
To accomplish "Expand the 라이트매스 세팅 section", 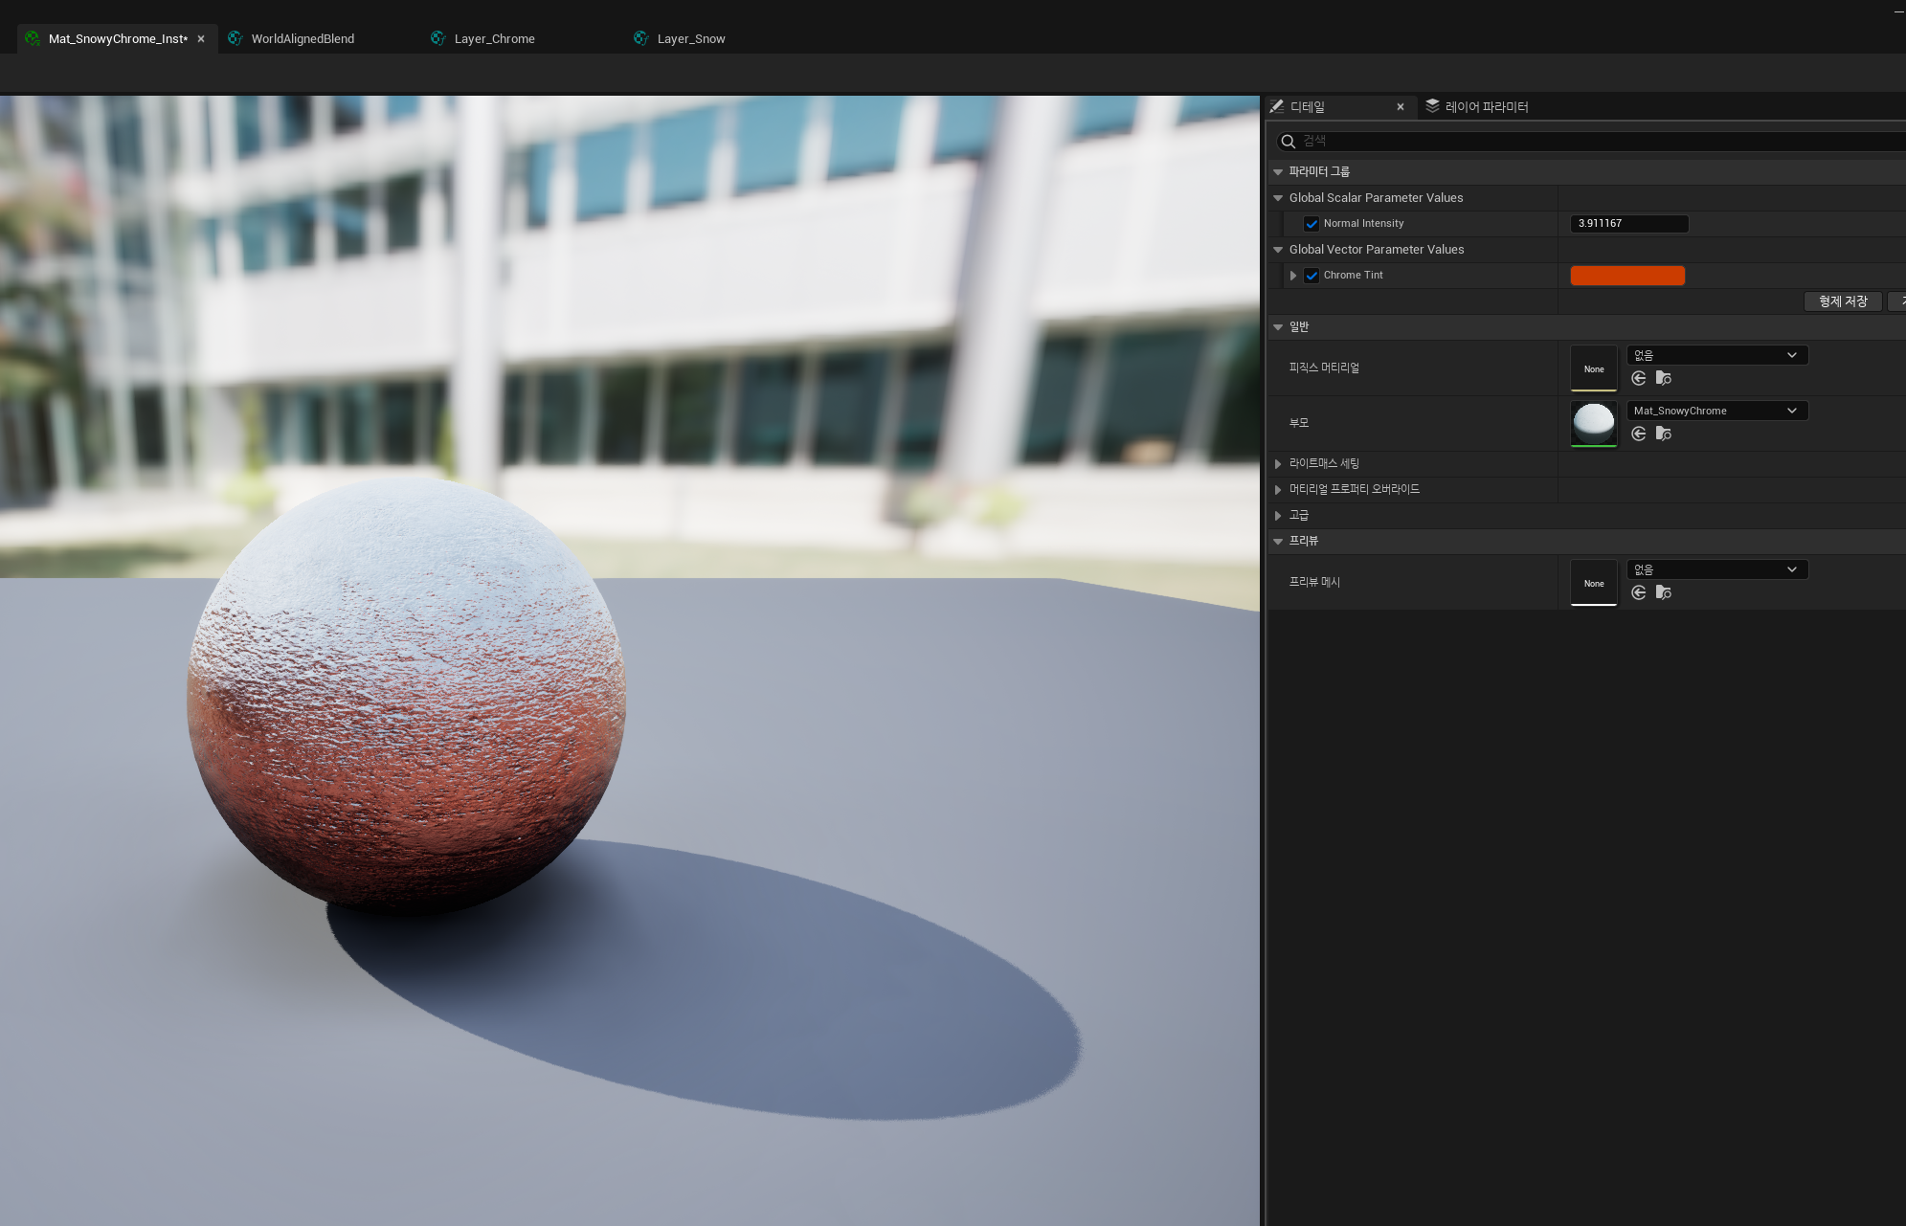I will 1278,463.
